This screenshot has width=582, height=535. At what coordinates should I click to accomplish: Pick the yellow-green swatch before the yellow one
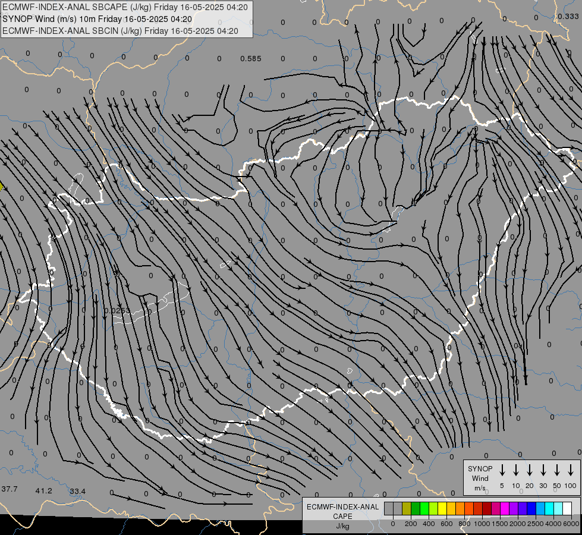coord(433,508)
